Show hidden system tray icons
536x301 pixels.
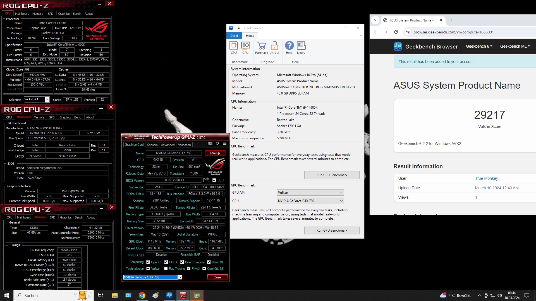click(479, 295)
